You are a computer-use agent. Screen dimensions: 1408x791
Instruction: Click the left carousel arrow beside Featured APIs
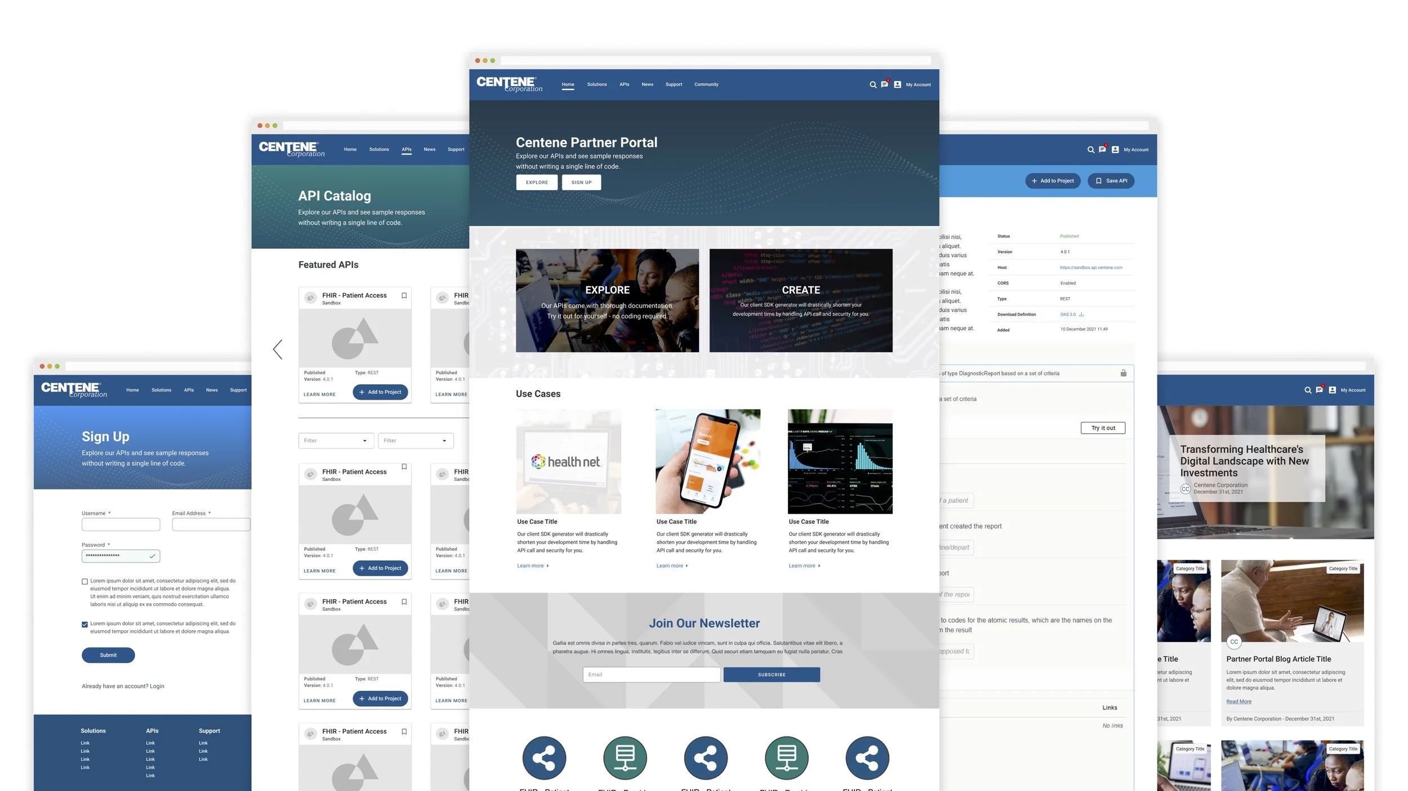277,349
